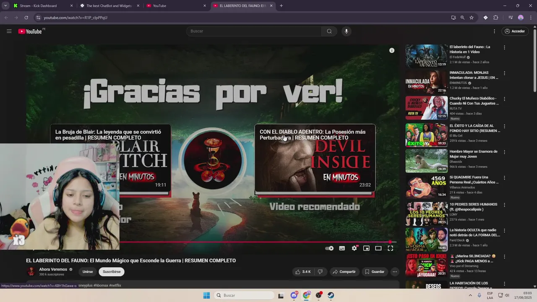Open options menu for Hombre Mayor se Enamora video
Viewport: 537px width, 302px height.
coord(504,152)
